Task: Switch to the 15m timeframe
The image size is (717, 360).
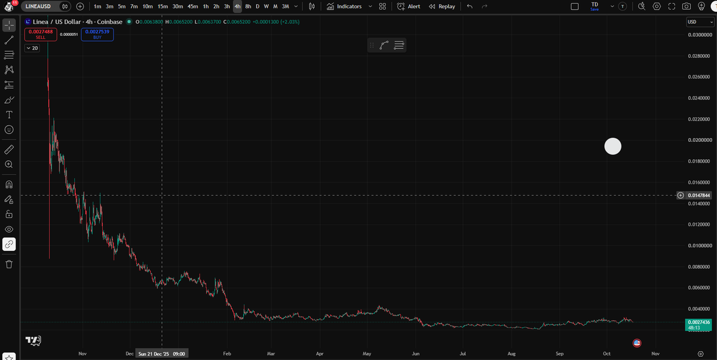Action: click(x=163, y=6)
